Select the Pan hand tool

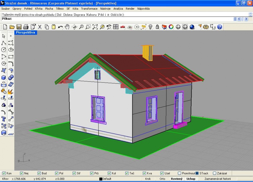click(67, 27)
